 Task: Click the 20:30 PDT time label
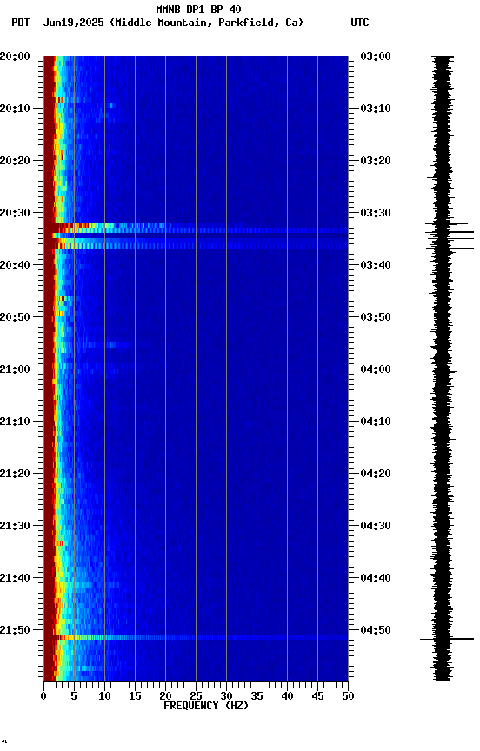click(x=15, y=213)
